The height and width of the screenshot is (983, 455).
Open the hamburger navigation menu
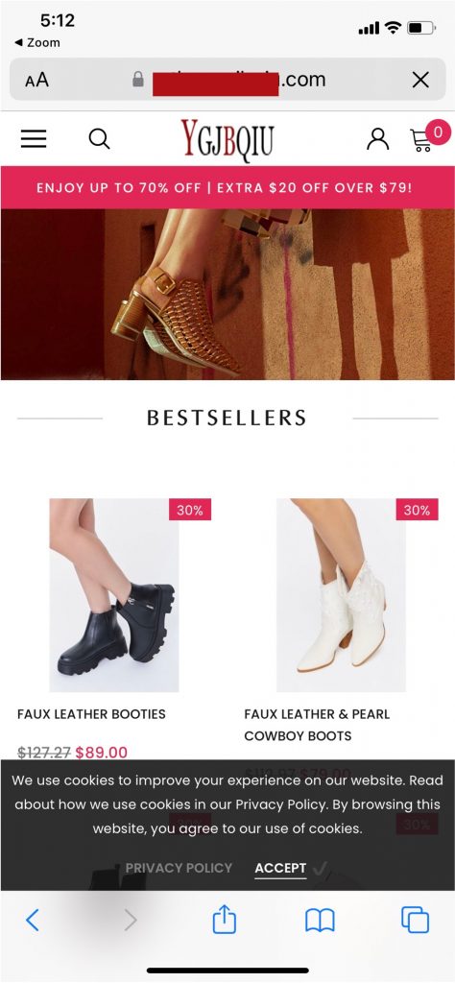pyautogui.click(x=34, y=138)
